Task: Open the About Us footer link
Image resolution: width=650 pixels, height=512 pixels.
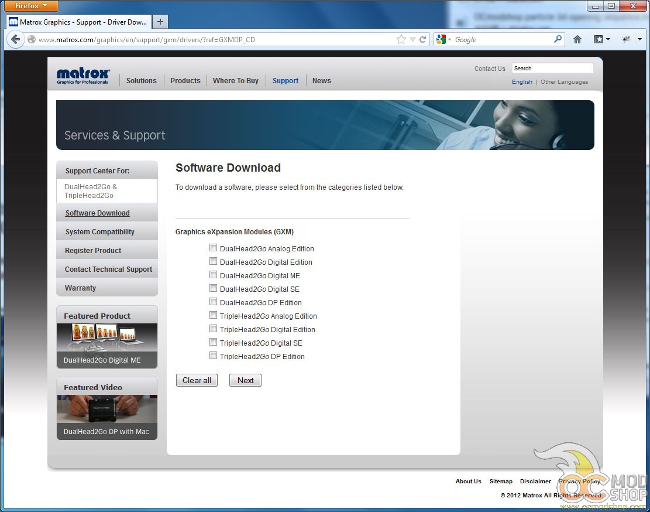Action: pyautogui.click(x=469, y=482)
